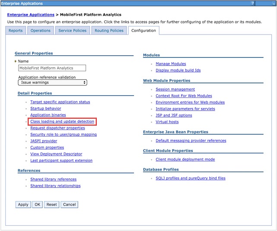Image resolution: width=277 pixels, height=231 pixels.
Task: Click the help question mark icon
Action: point(252,3)
